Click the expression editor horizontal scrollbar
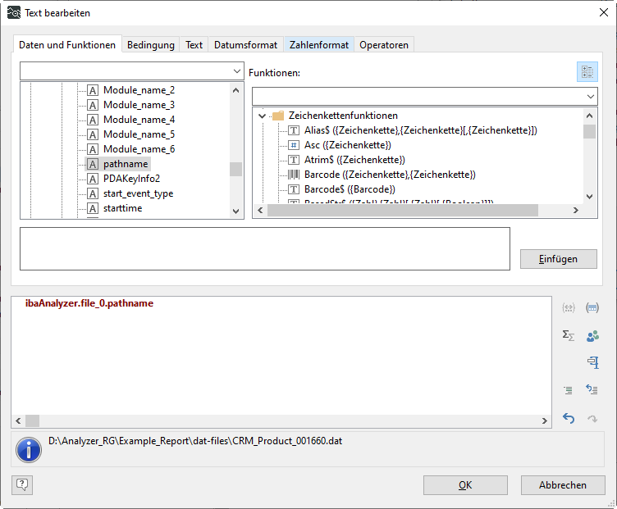This screenshot has width=617, height=509. [x=281, y=420]
